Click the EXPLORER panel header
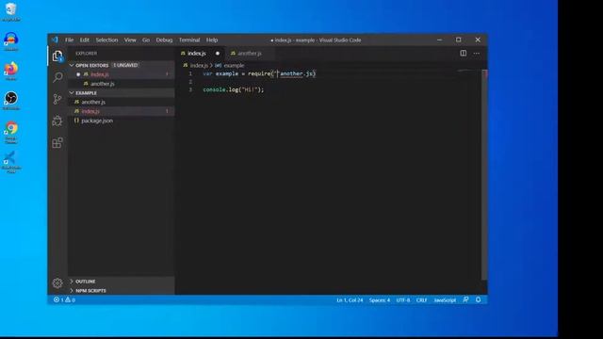This screenshot has height=339, width=603. [x=86, y=54]
